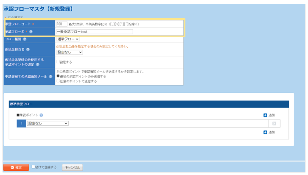This screenshot has height=175, width=308.
Task: Click delete icon on approval point row 1
Action: [x=274, y=124]
